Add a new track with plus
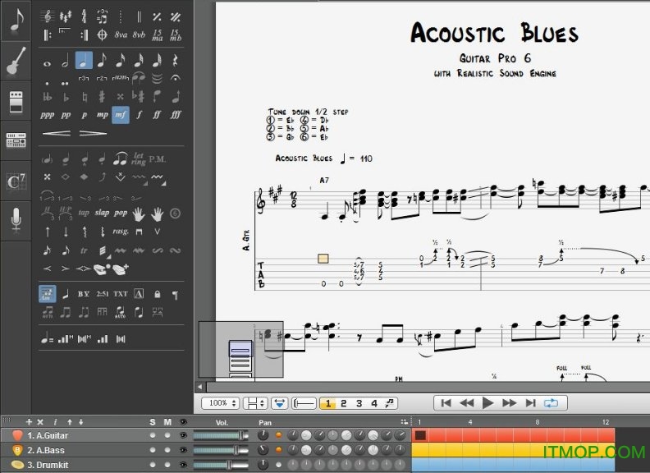650x473 pixels. (29, 422)
